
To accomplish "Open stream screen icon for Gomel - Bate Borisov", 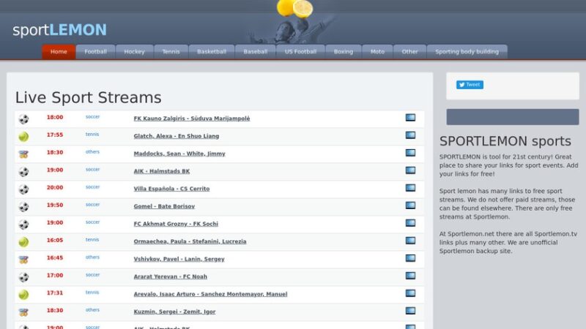I will pos(410,205).
